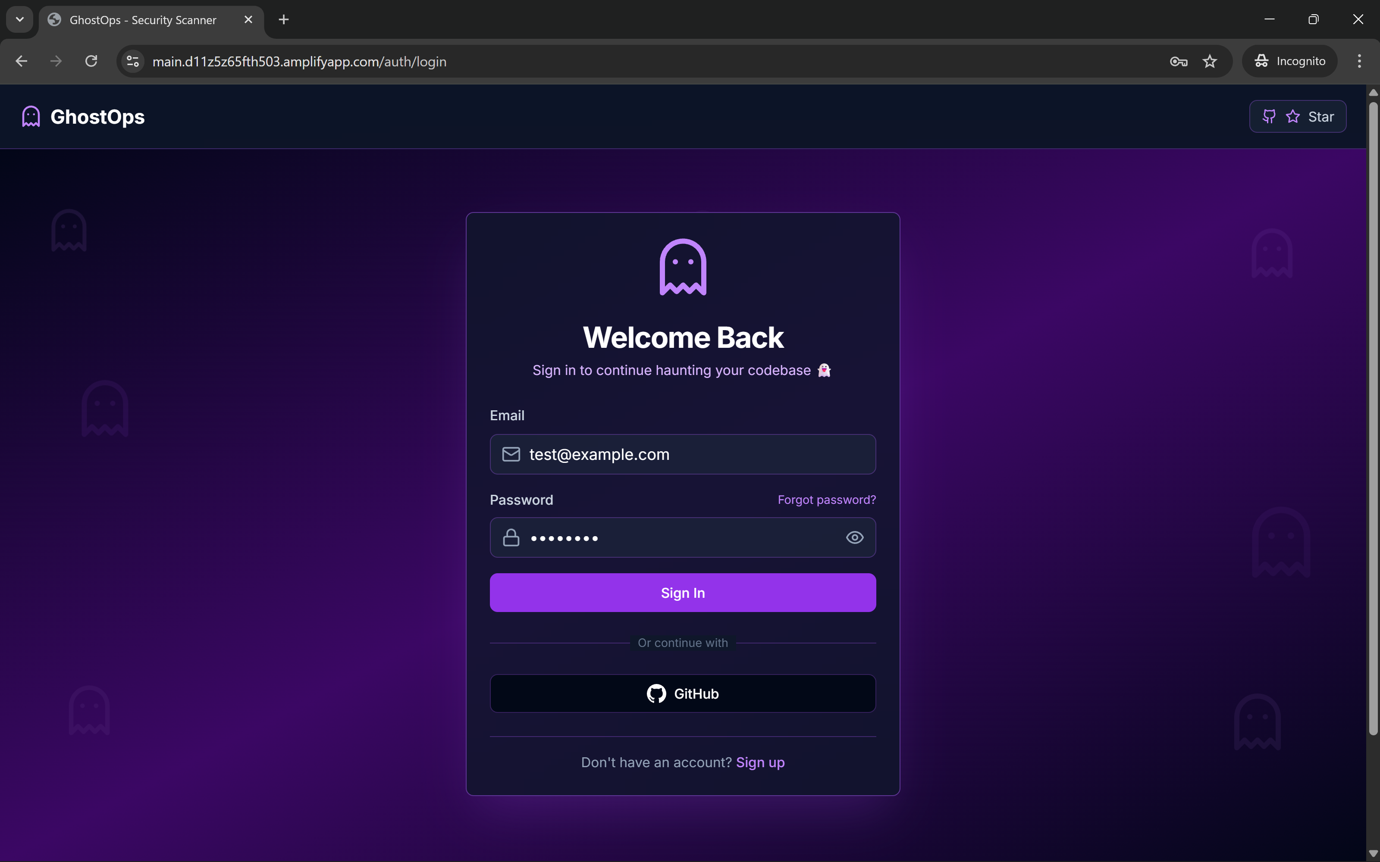Show password with the eye icon

(854, 537)
